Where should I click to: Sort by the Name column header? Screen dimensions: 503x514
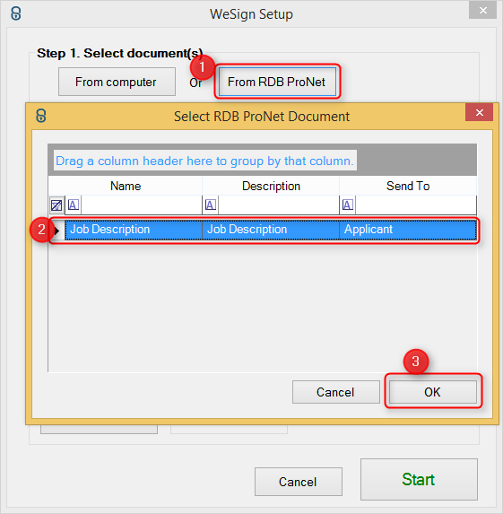[126, 186]
